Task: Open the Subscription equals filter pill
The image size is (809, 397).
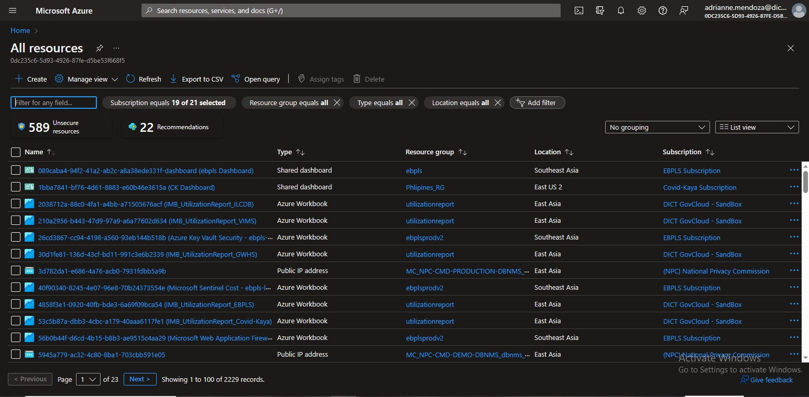Action: (x=169, y=103)
